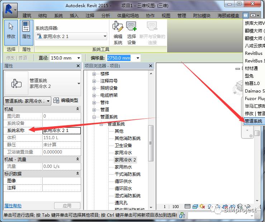Toggle the sun path icon in view control bar
This screenshot has width=265, height=222.
(202, 206)
